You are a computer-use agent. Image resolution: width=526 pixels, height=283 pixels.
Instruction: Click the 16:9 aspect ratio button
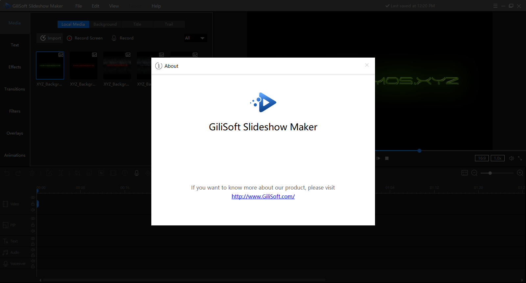(x=482, y=158)
